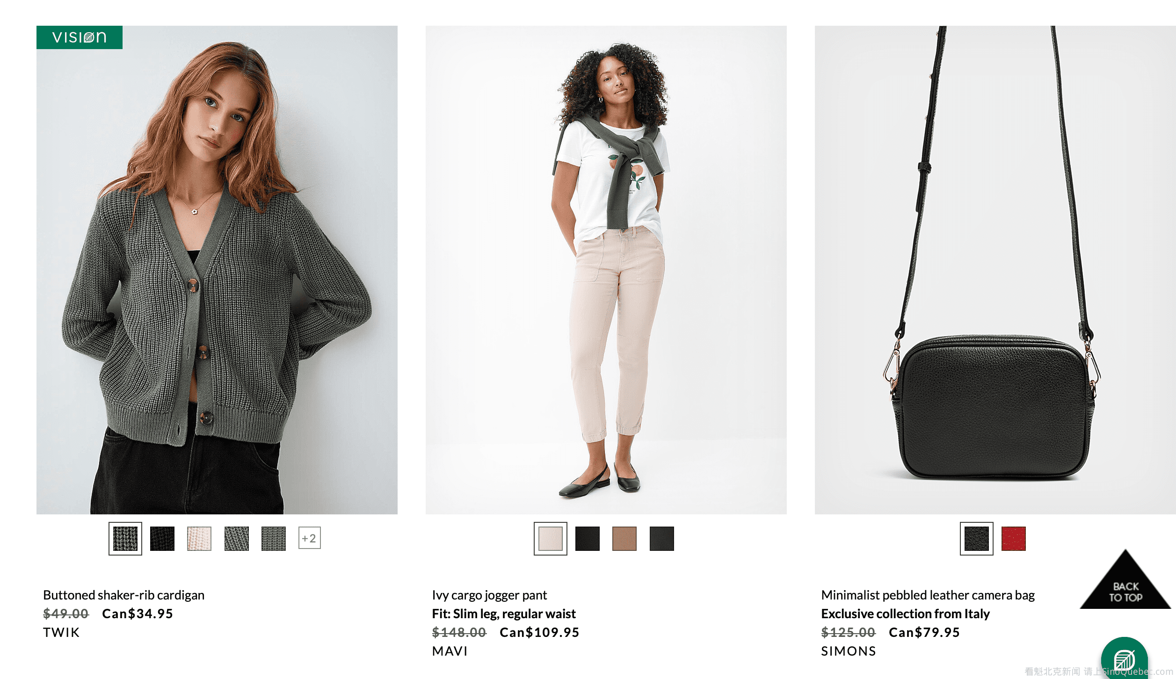The width and height of the screenshot is (1176, 679).
Task: Select the fourth grey knit cardigan swatch
Action: [x=237, y=539]
